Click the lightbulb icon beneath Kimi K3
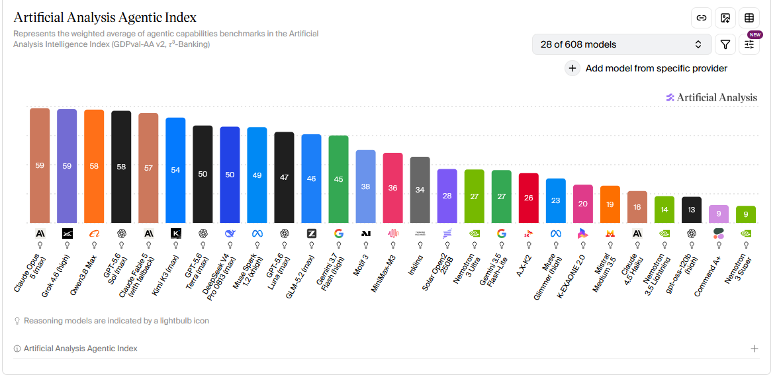Screen dimensions: 779x379 (x=176, y=245)
